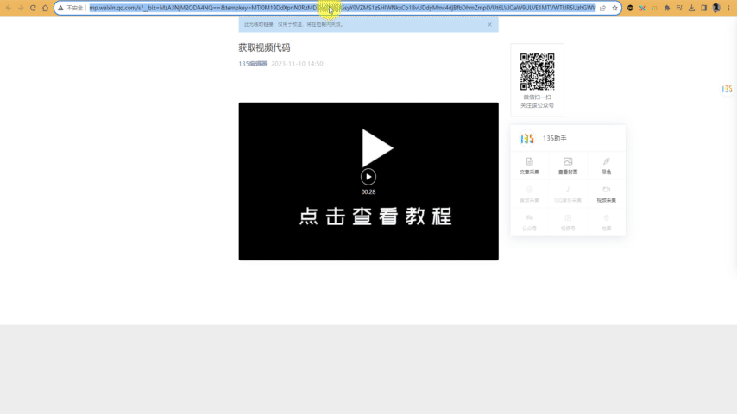Dismiss the temporary link notice banner
The image size is (737, 414).
point(490,24)
